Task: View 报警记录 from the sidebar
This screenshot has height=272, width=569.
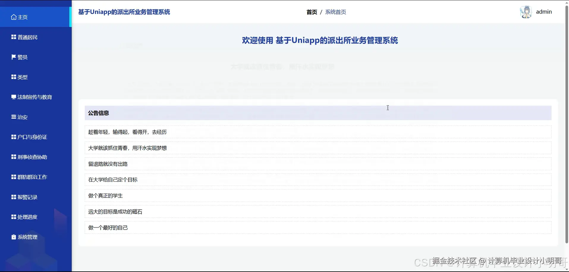Action: [36, 197]
